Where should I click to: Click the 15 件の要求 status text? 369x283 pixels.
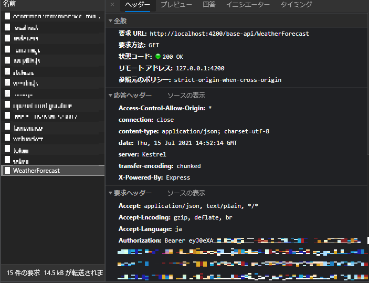click(x=23, y=273)
